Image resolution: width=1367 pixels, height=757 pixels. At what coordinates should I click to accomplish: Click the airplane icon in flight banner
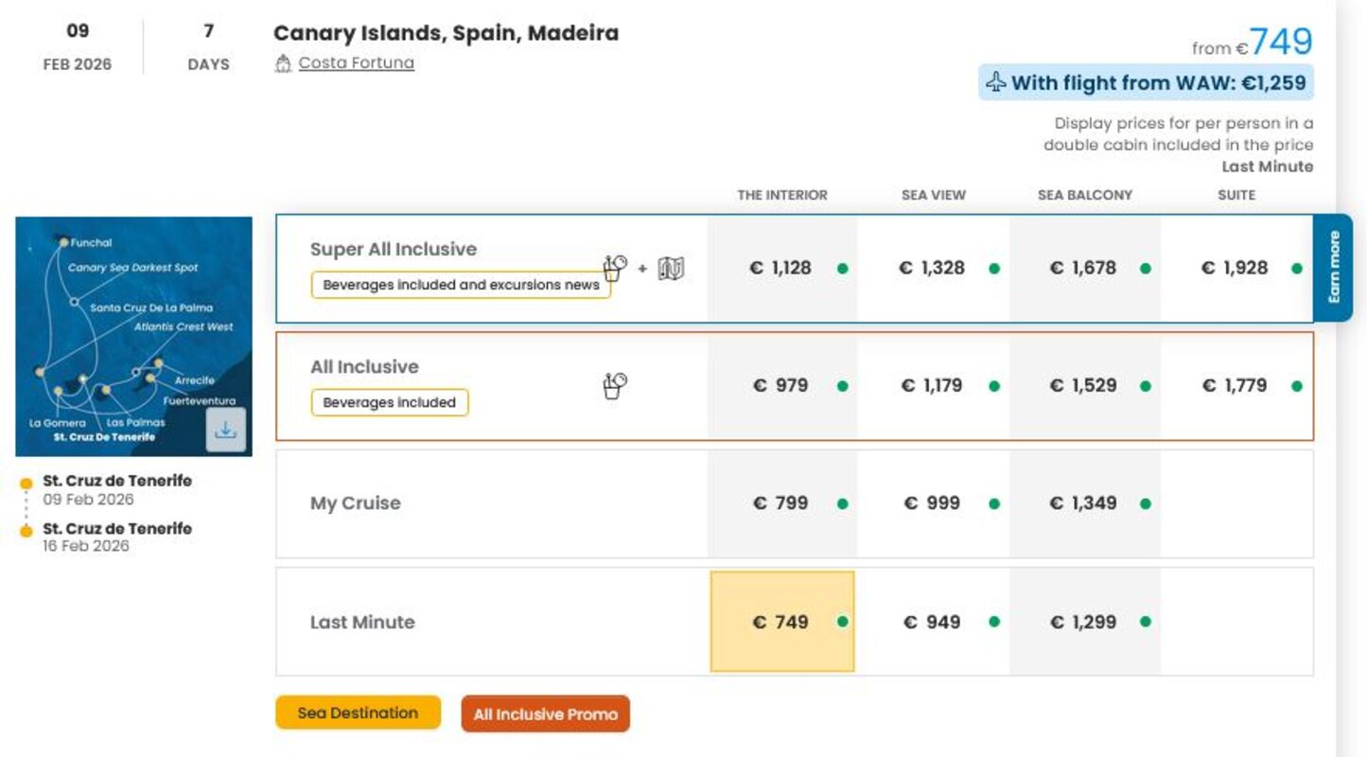[x=995, y=82]
